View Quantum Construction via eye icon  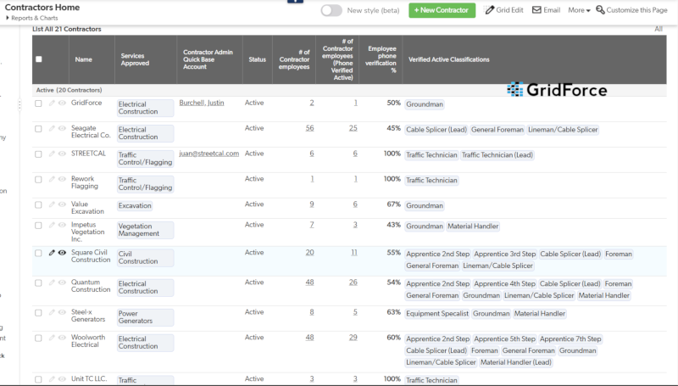(62, 283)
